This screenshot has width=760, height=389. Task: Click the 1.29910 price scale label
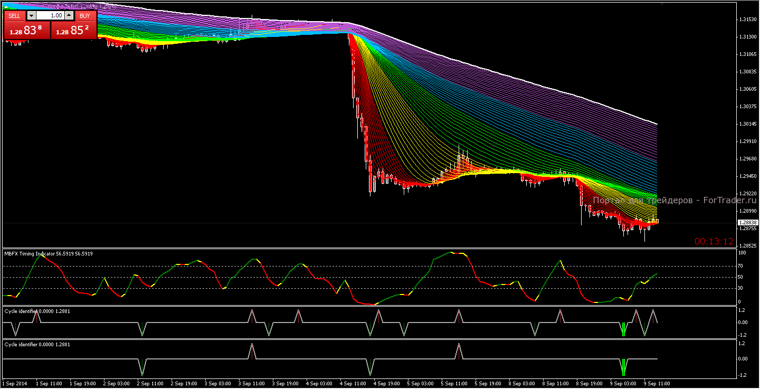748,141
